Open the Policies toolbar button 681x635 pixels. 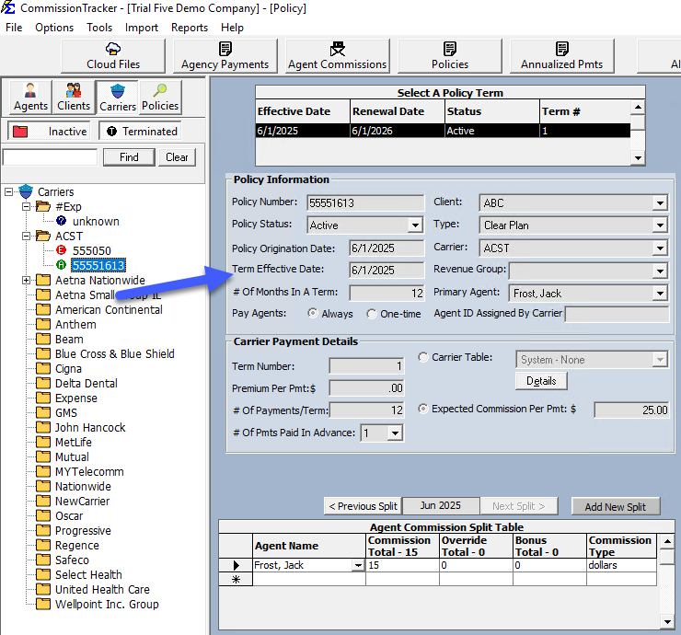(x=450, y=55)
